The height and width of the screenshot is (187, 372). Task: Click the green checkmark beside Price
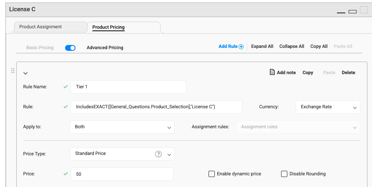tap(66, 174)
